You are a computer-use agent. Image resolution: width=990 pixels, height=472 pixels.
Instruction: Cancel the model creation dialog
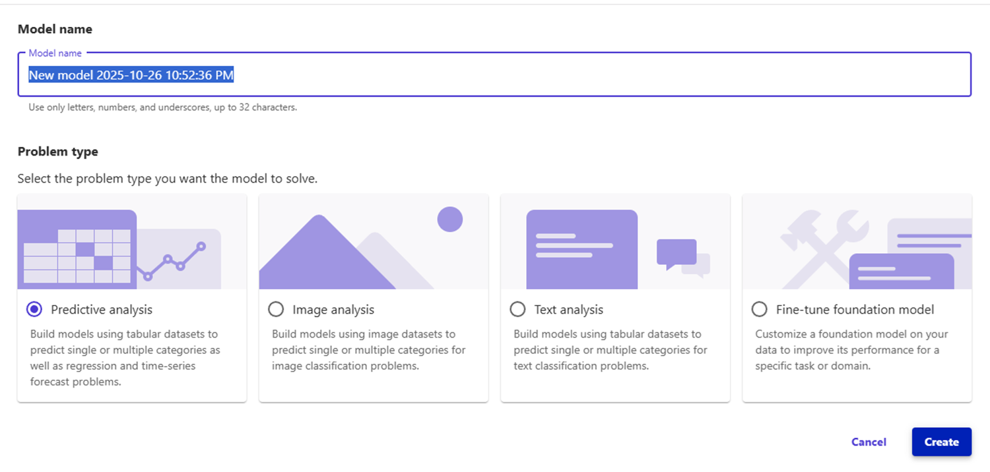[869, 442]
